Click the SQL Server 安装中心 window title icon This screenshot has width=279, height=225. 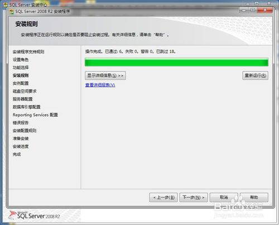[6, 5]
